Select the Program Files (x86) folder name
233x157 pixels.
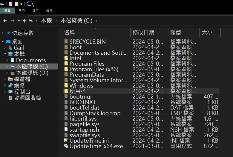94,69
